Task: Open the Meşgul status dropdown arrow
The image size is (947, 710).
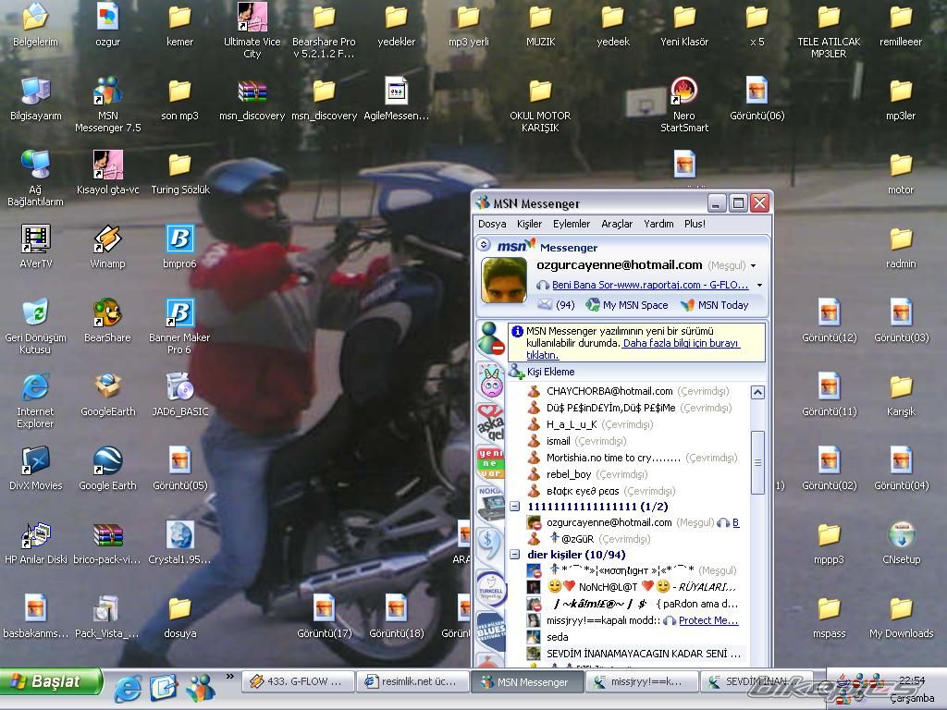Action: (x=753, y=265)
